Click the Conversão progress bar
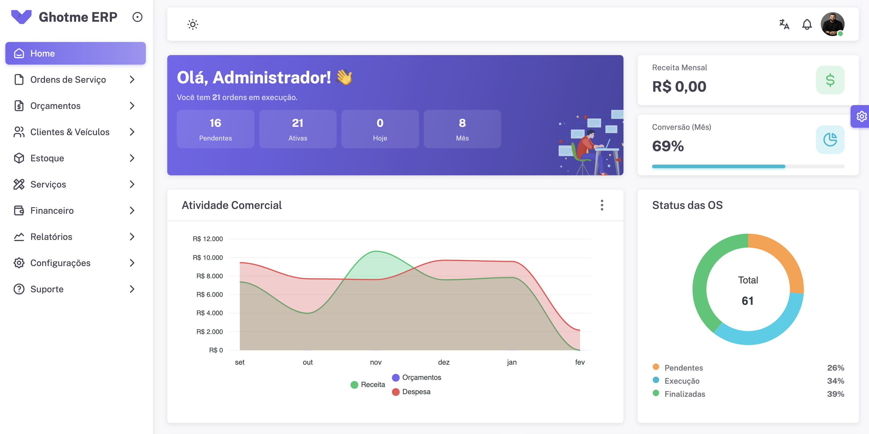Screen dimensions: 869x434 [748, 166]
